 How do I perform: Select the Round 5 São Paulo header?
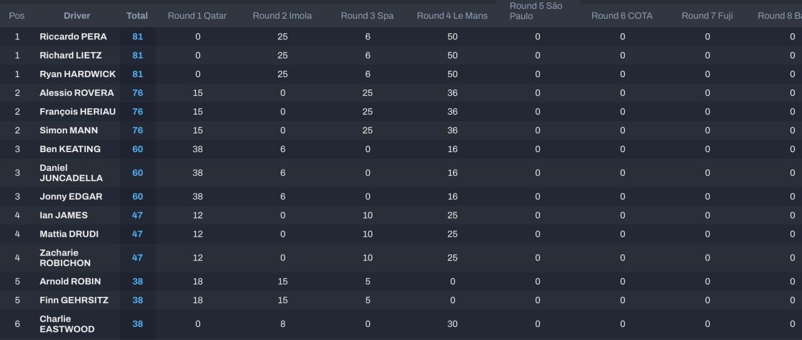(x=536, y=11)
